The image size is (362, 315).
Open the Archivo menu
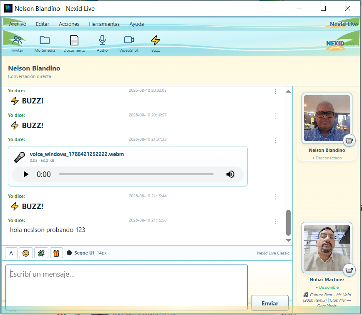click(18, 24)
